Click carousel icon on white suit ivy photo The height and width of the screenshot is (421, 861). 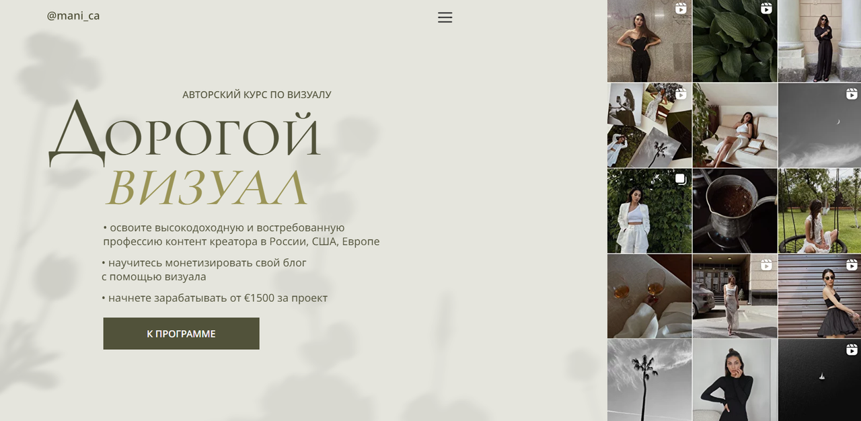pyautogui.click(x=681, y=179)
